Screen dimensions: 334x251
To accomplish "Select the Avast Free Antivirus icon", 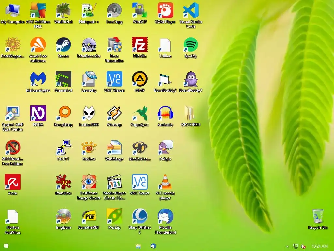I will pyautogui.click(x=38, y=44).
